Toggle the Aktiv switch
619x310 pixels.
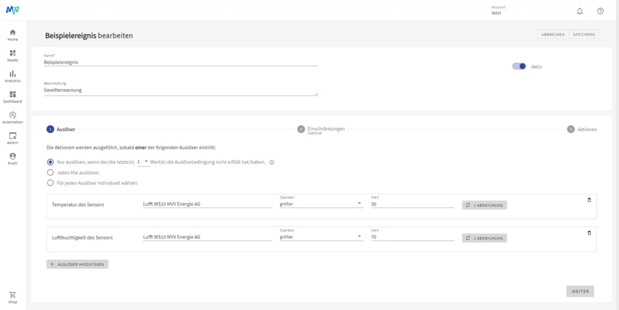tap(519, 66)
